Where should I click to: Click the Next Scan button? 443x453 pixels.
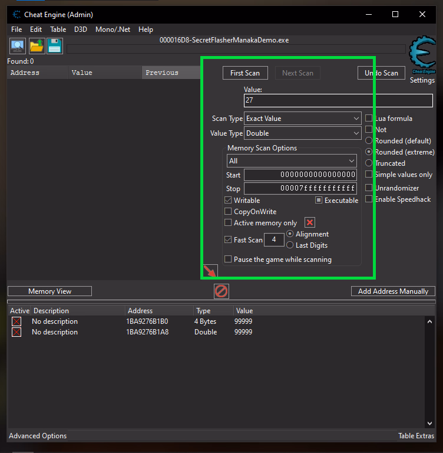tap(297, 73)
